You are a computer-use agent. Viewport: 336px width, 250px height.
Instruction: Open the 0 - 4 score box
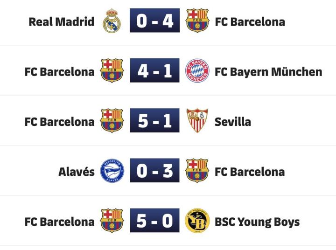point(154,21)
